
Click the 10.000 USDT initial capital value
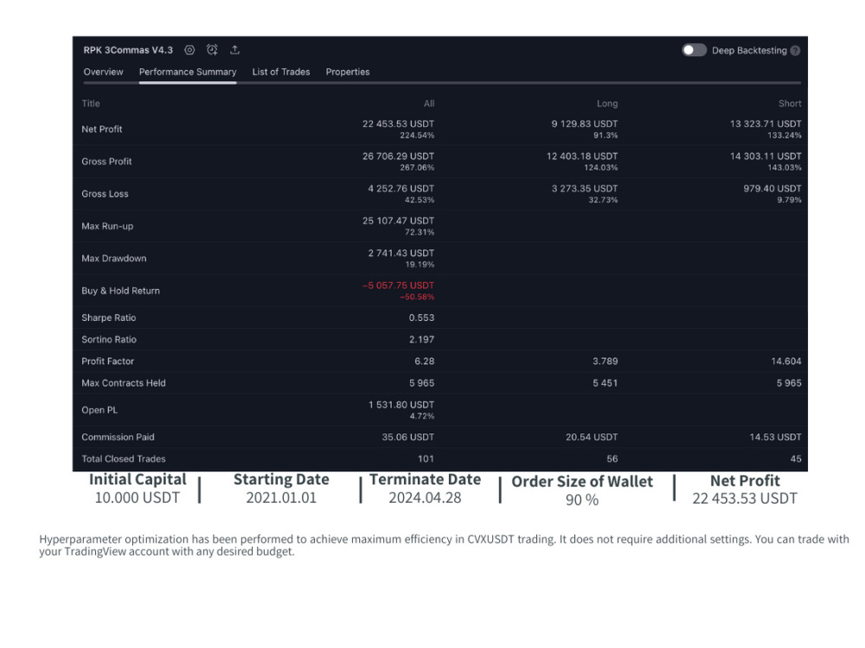coord(138,497)
